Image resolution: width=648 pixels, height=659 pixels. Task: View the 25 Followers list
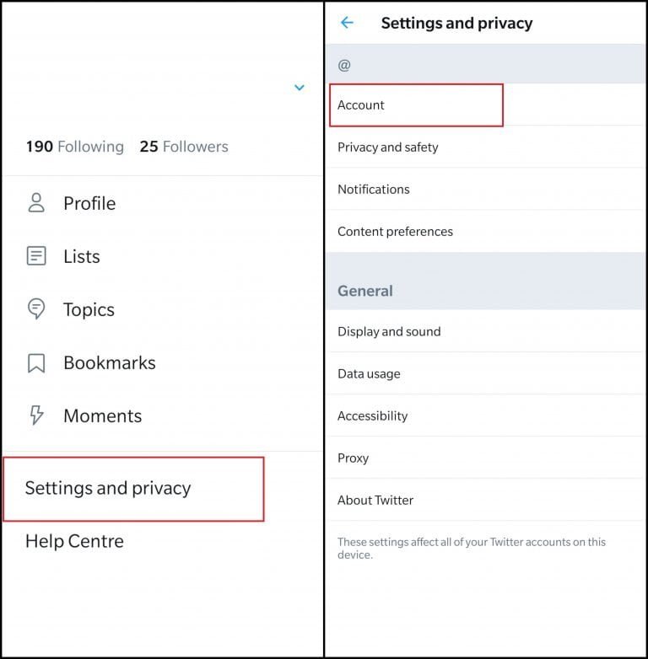point(184,147)
